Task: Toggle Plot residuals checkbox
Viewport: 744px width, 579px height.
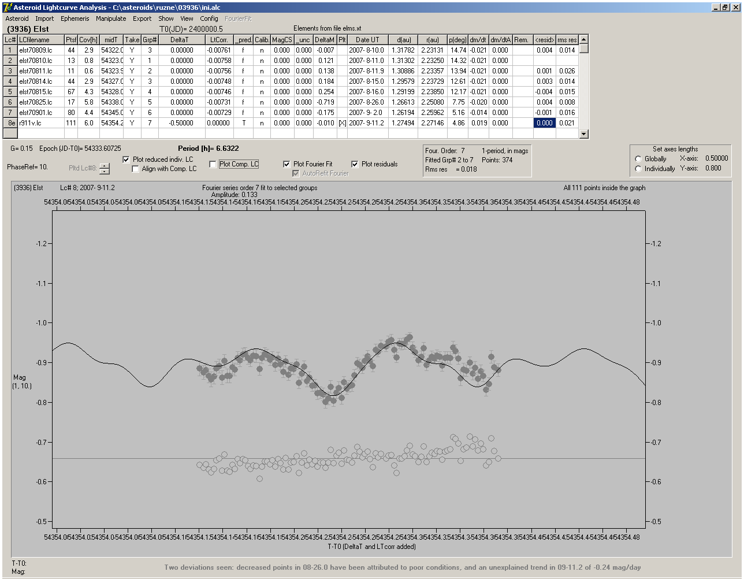Action: click(x=355, y=164)
